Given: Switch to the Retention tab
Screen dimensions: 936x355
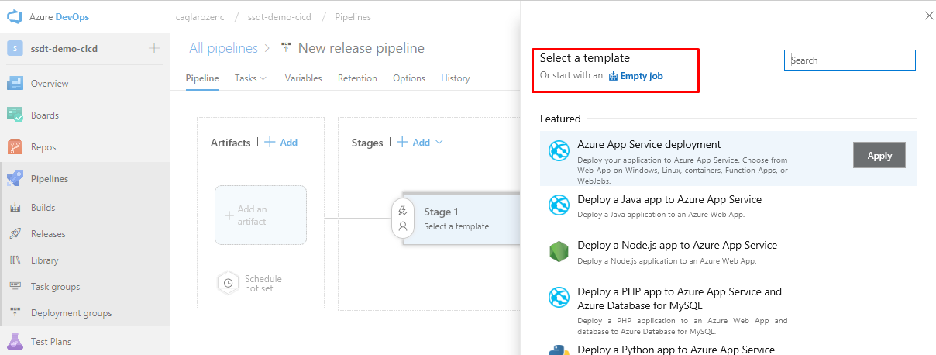Looking at the screenshot, I should [357, 78].
